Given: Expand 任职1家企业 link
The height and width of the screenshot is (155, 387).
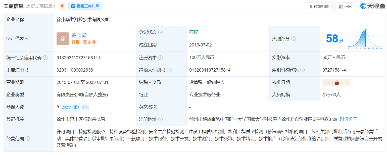Looking at the screenshot, I should [x=85, y=42].
